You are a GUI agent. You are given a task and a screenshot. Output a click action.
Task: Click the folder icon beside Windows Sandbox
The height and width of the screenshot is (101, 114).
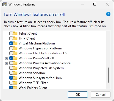point(15,73)
